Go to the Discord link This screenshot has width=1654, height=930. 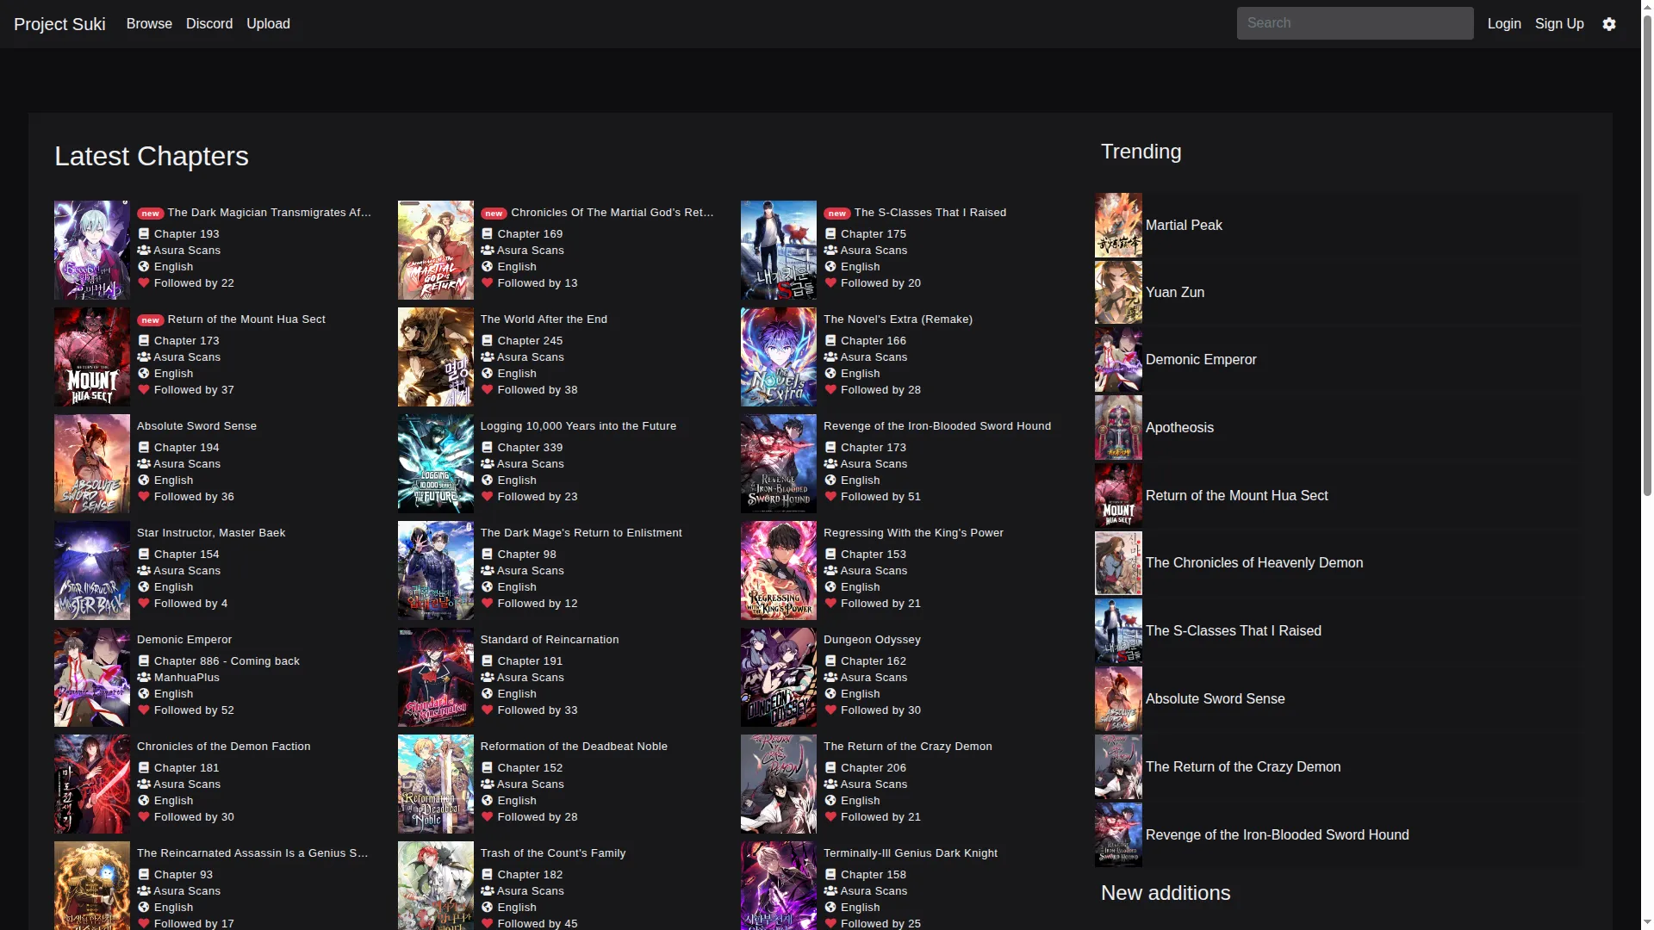(x=209, y=24)
